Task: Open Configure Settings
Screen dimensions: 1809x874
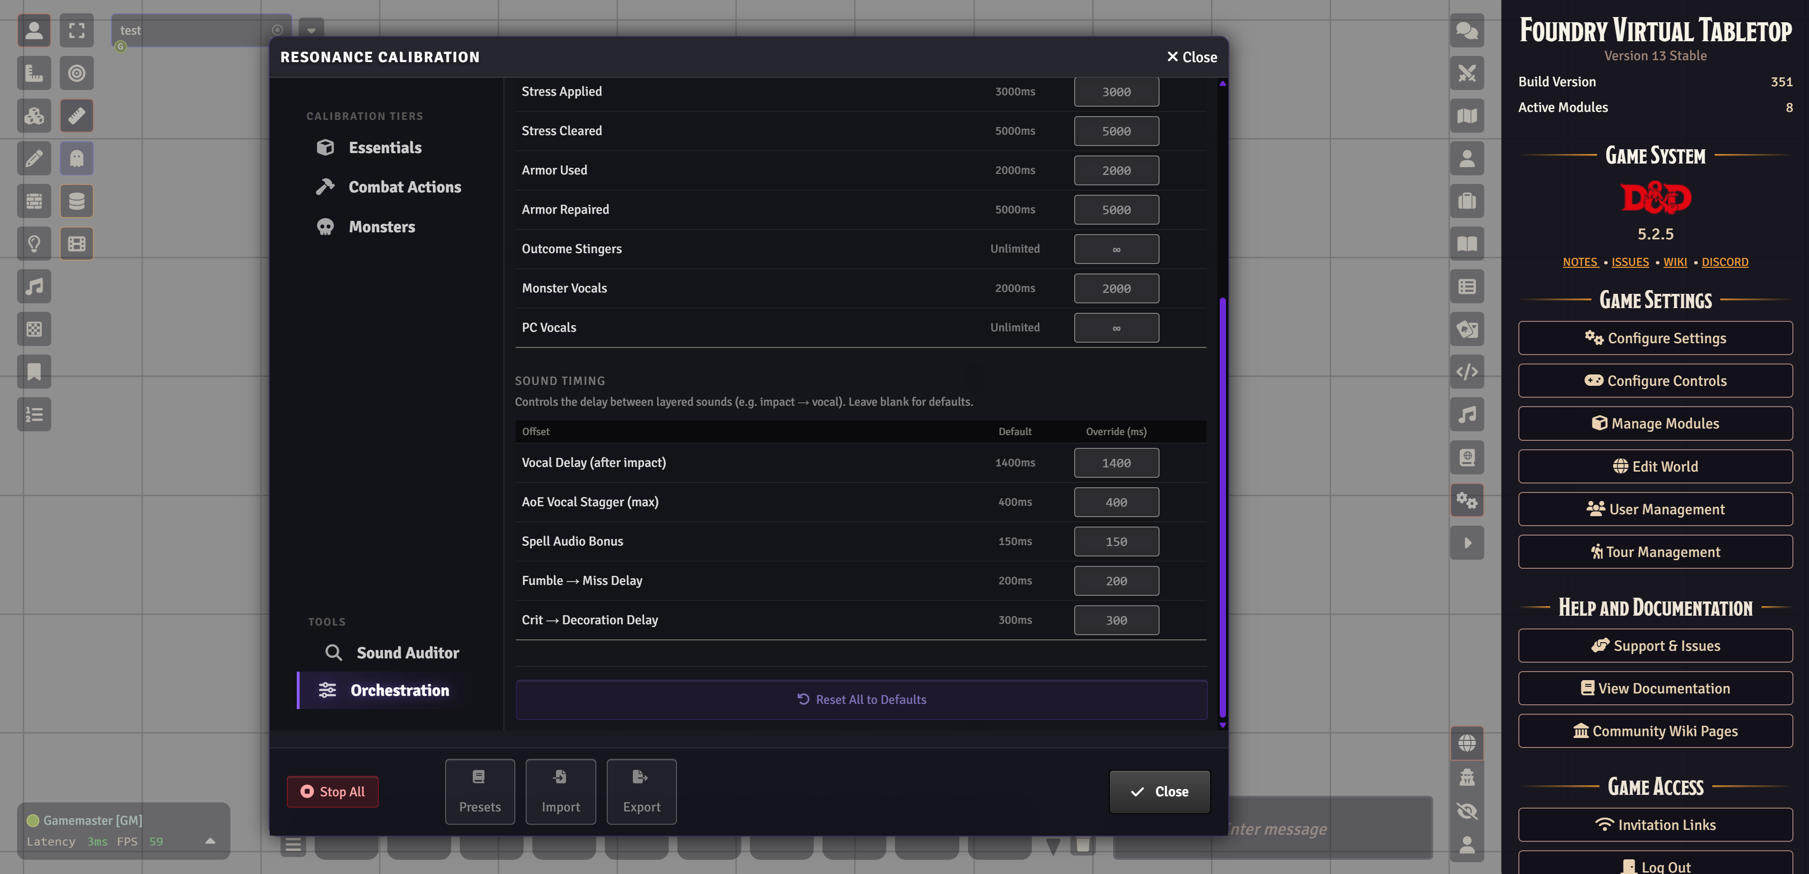Action: pos(1654,337)
